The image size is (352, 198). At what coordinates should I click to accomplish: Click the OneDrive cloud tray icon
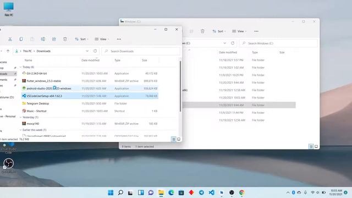[x=299, y=193]
